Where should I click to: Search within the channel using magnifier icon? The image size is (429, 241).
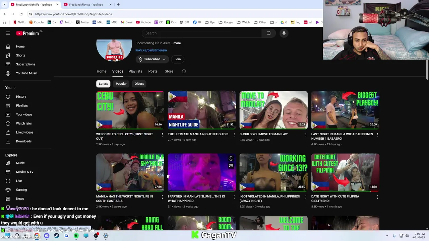[x=184, y=71]
